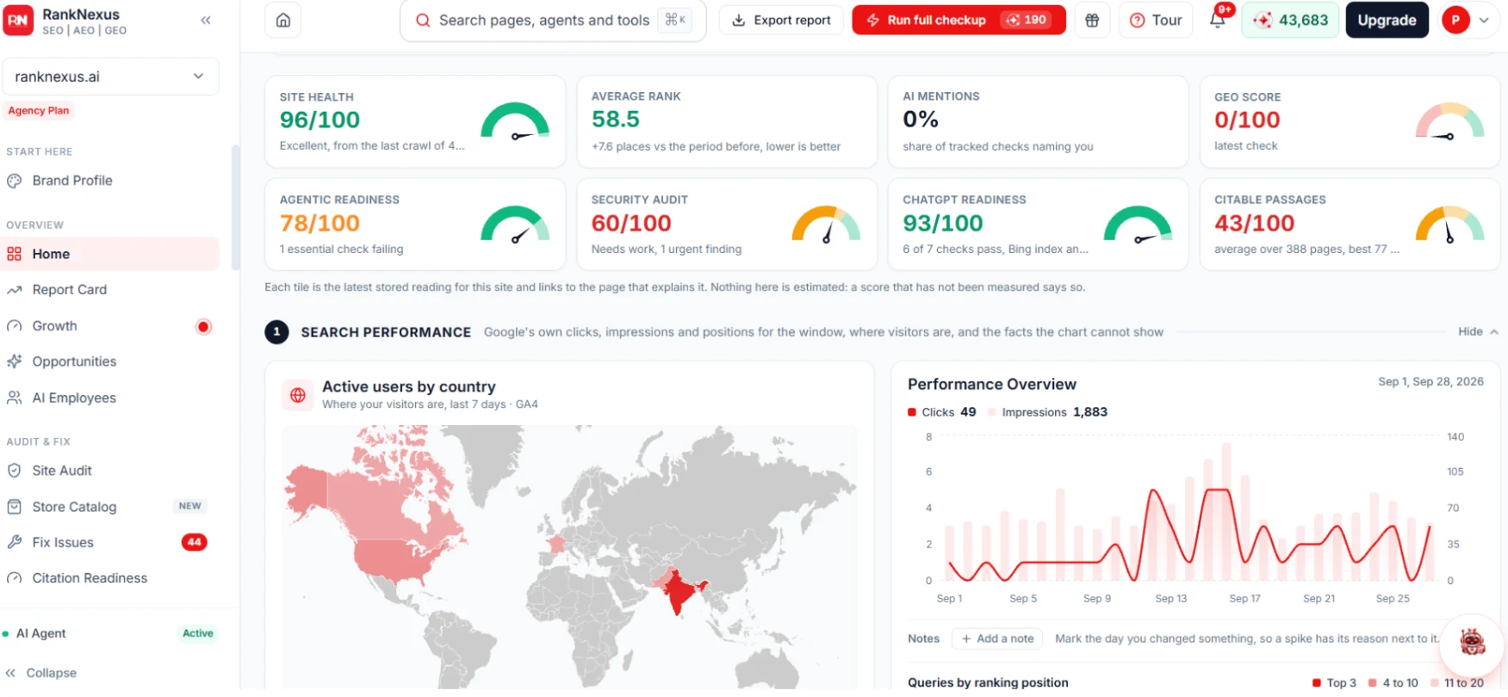Toggle the Clicks legend swatch
1508x697 pixels.
point(912,412)
